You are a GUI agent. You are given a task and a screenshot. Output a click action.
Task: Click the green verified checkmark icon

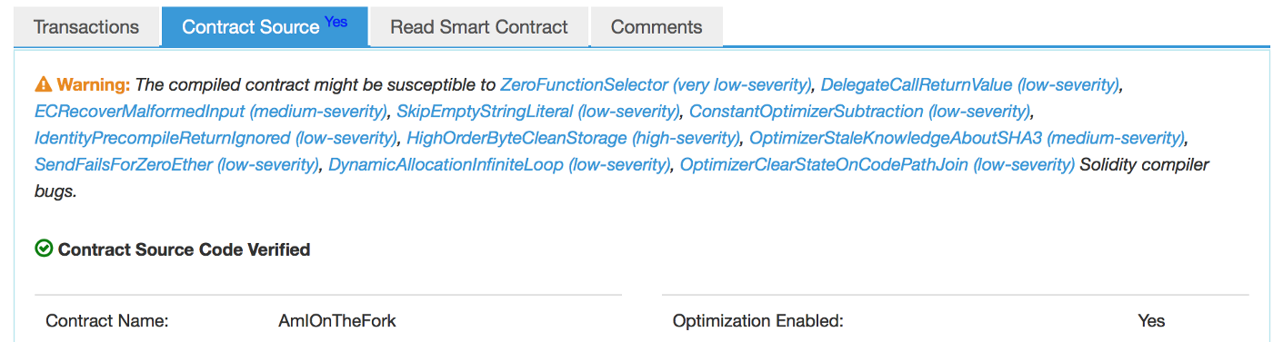[x=44, y=249]
